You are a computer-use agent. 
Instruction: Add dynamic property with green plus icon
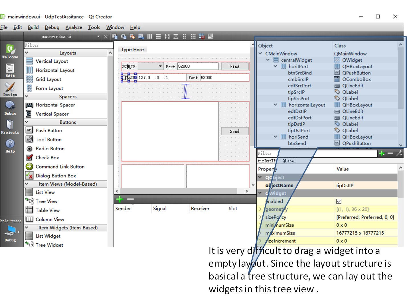[x=382, y=153]
